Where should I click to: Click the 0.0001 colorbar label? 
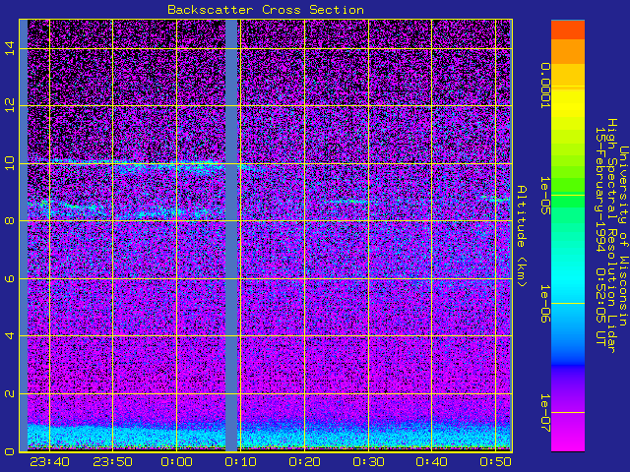(544, 86)
